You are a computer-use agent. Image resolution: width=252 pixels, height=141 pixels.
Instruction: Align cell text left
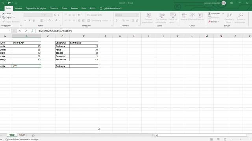coord(65,20)
